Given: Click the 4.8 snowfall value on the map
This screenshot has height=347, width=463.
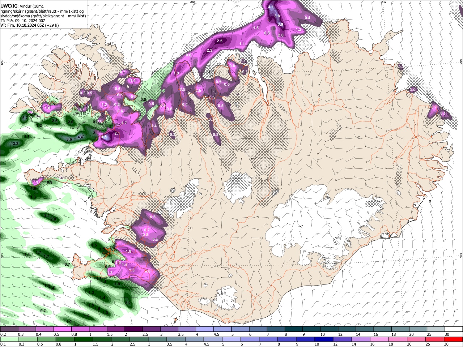Looking at the screenshot, I should pyautogui.click(x=104, y=137).
